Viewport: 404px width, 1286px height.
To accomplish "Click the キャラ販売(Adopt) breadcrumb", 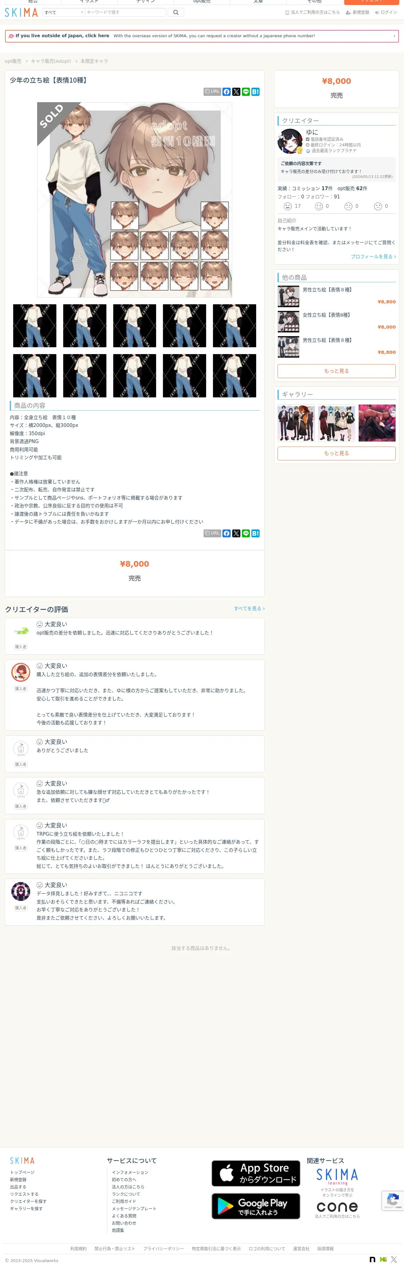I will [51, 61].
